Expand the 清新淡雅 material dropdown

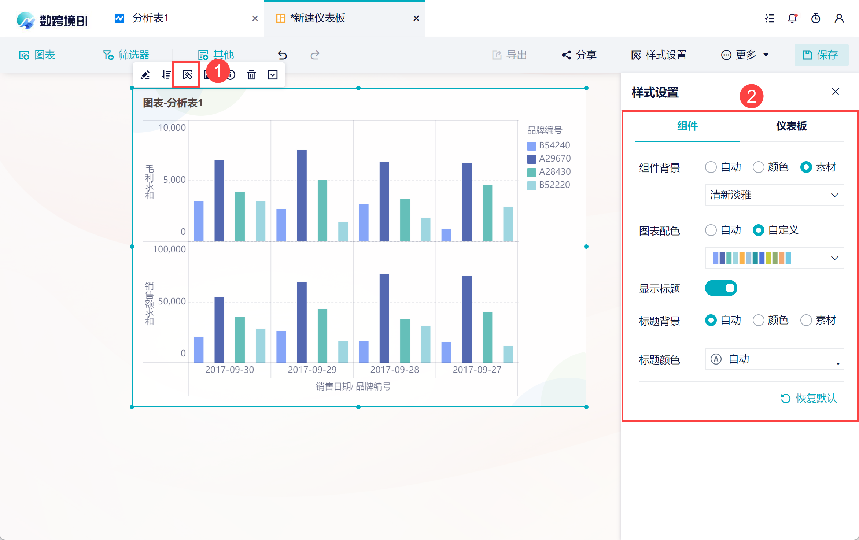click(774, 195)
